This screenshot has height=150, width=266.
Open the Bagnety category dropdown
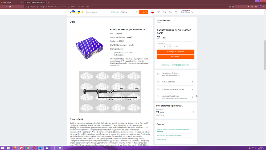pyautogui.click(x=129, y=12)
